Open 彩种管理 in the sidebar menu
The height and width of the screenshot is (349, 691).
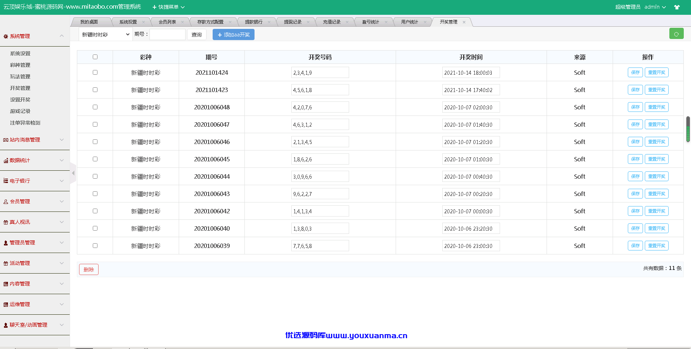pyautogui.click(x=20, y=65)
